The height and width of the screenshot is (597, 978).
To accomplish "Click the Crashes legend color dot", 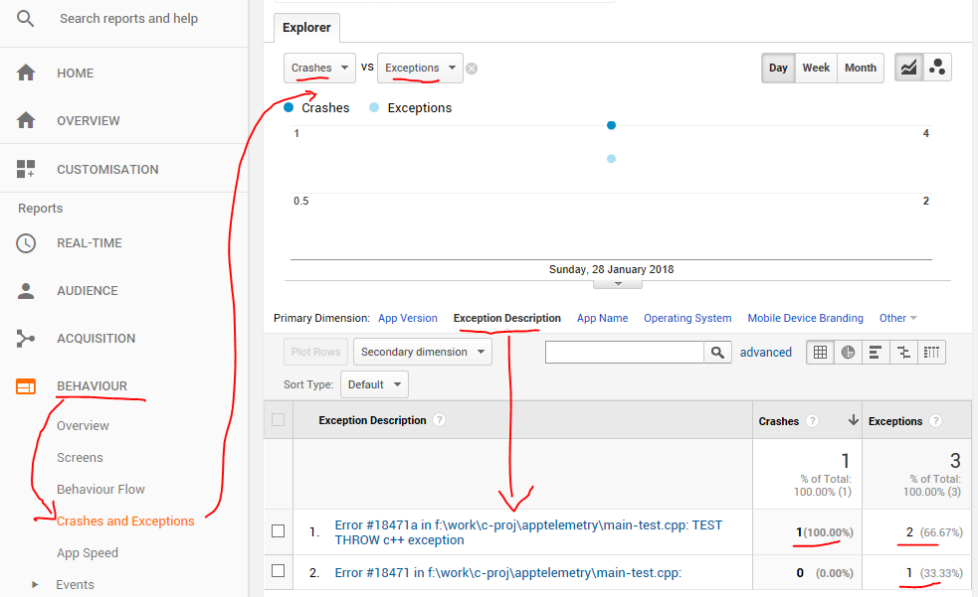I will click(289, 107).
